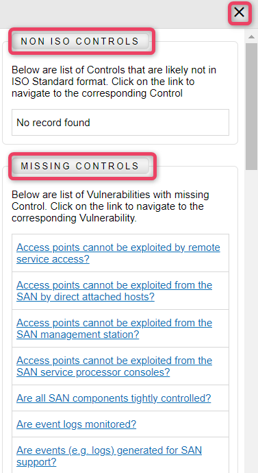The image size is (258, 473).
Task: Close the panel with the X icon
Action: coord(240,12)
